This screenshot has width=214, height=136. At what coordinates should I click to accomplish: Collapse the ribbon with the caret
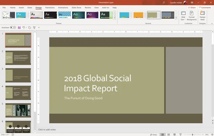point(212,24)
